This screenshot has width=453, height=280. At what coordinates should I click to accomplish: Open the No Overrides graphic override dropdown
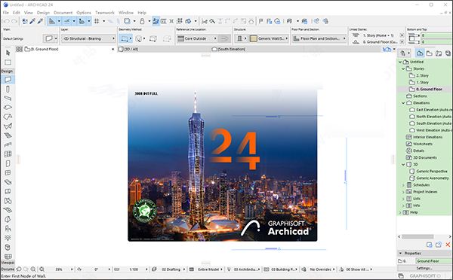319,269
